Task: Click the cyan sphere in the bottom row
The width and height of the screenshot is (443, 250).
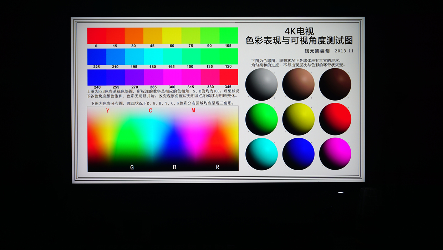Action: point(261,154)
